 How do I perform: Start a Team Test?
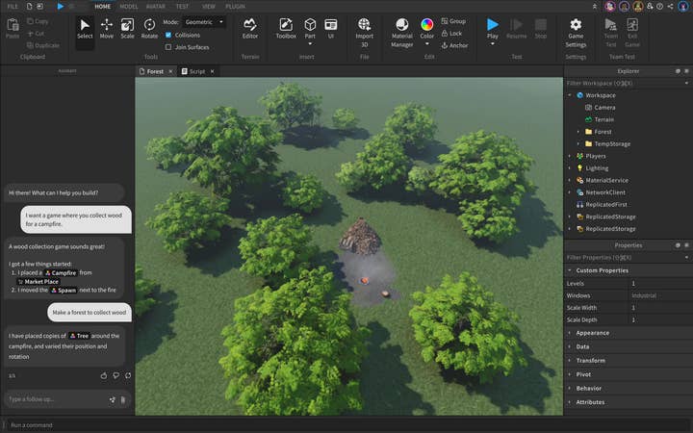point(611,33)
